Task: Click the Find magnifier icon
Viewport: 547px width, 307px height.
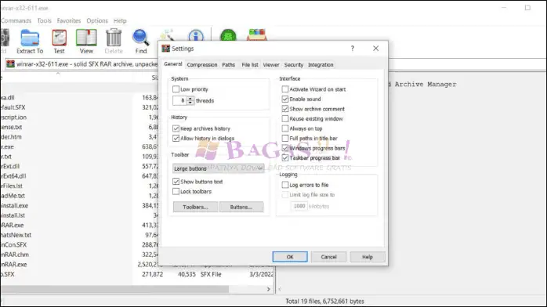Action: tap(140, 38)
